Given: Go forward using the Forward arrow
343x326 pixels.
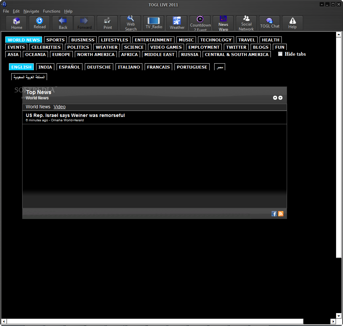Looking at the screenshot, I should coord(84,23).
